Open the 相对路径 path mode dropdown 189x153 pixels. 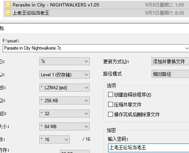pyautogui.click(x=170, y=74)
